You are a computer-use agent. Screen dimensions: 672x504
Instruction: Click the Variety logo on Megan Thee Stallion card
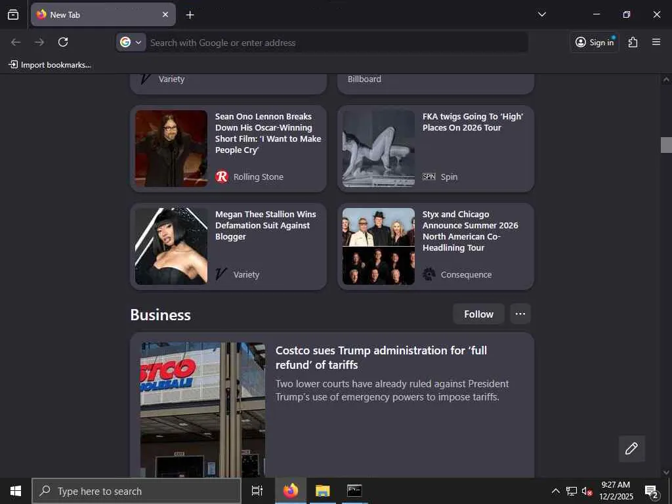[x=221, y=274]
